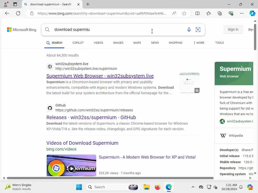The height and width of the screenshot is (193, 258).
Task: Switch to the MAPS tab
Action: 137,43
